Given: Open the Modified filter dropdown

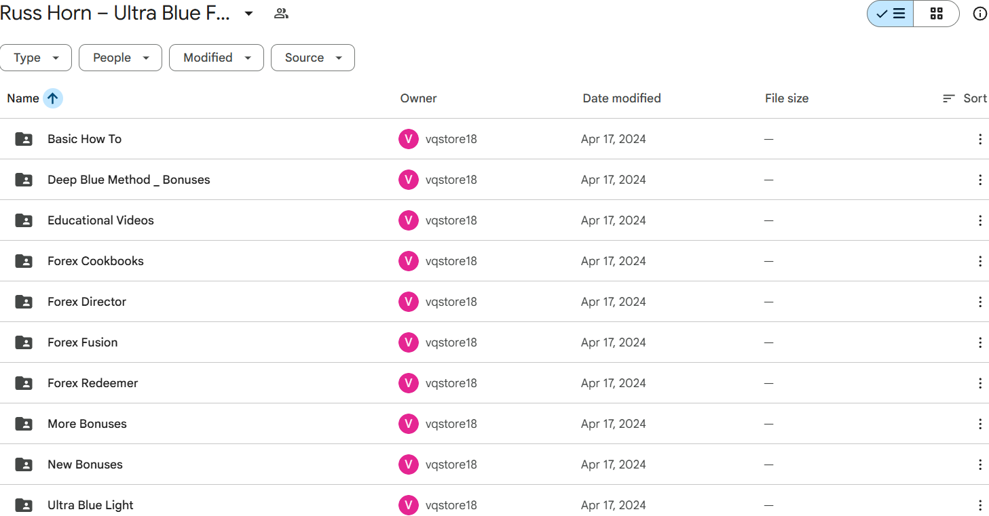Looking at the screenshot, I should pyautogui.click(x=216, y=58).
